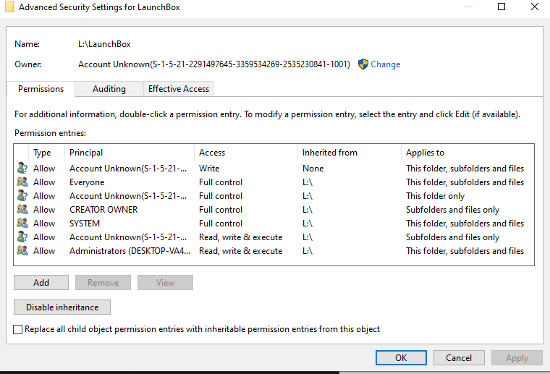
Task: Click the shield icon next to Change
Action: pos(363,64)
